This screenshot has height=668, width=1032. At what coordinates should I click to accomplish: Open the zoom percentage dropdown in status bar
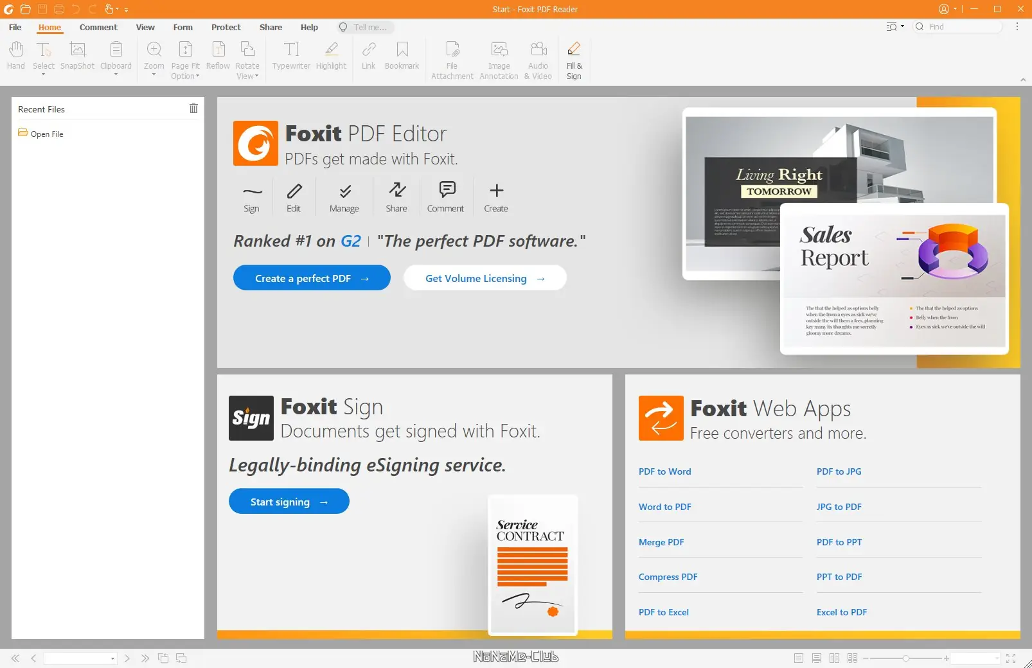click(x=997, y=658)
